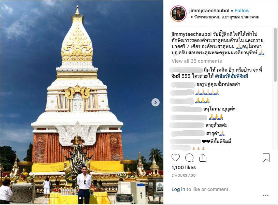Save post with bookmark icon
The height and width of the screenshot is (205, 278).
[x=266, y=158]
